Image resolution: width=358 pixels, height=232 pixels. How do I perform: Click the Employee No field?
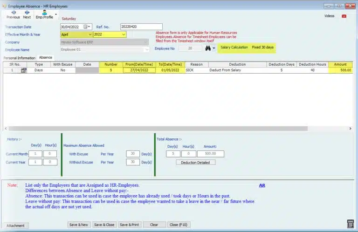pos(190,48)
